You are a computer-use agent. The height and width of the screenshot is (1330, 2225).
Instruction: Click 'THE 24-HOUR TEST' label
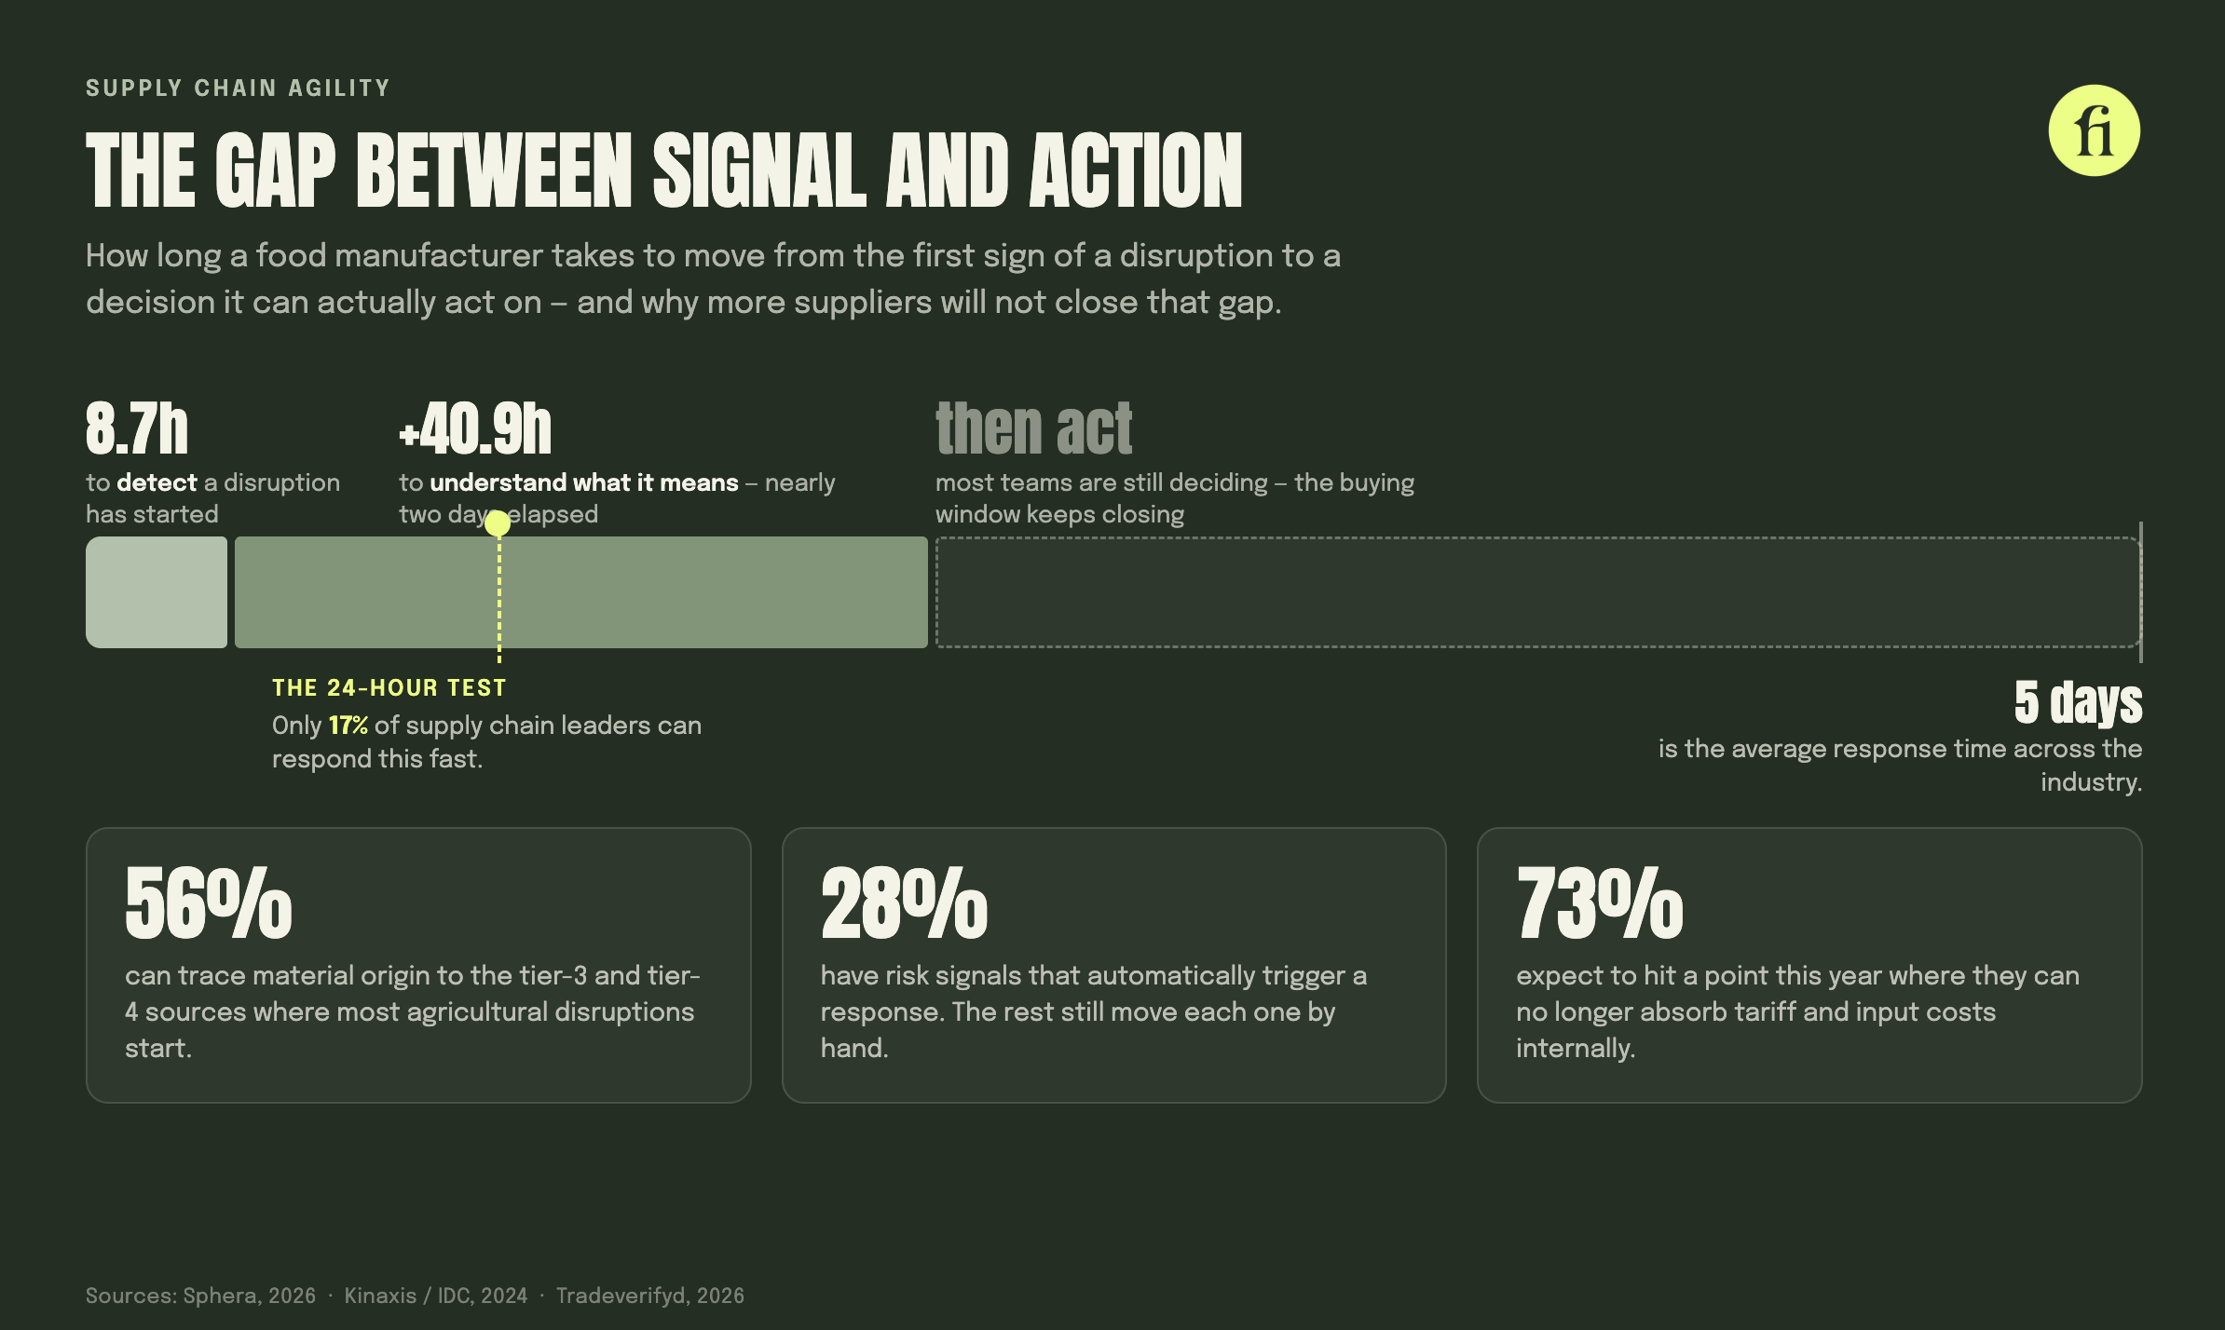click(x=389, y=687)
